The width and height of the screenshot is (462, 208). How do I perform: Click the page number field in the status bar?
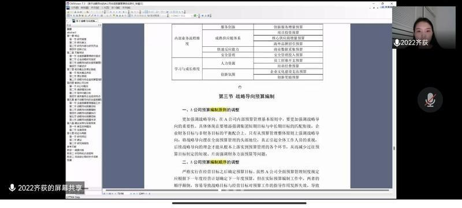(x=121, y=194)
